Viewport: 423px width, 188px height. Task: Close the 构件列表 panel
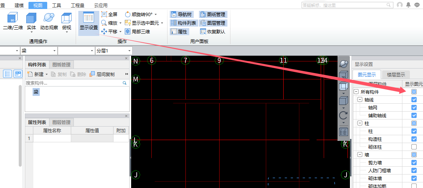click(x=126, y=58)
